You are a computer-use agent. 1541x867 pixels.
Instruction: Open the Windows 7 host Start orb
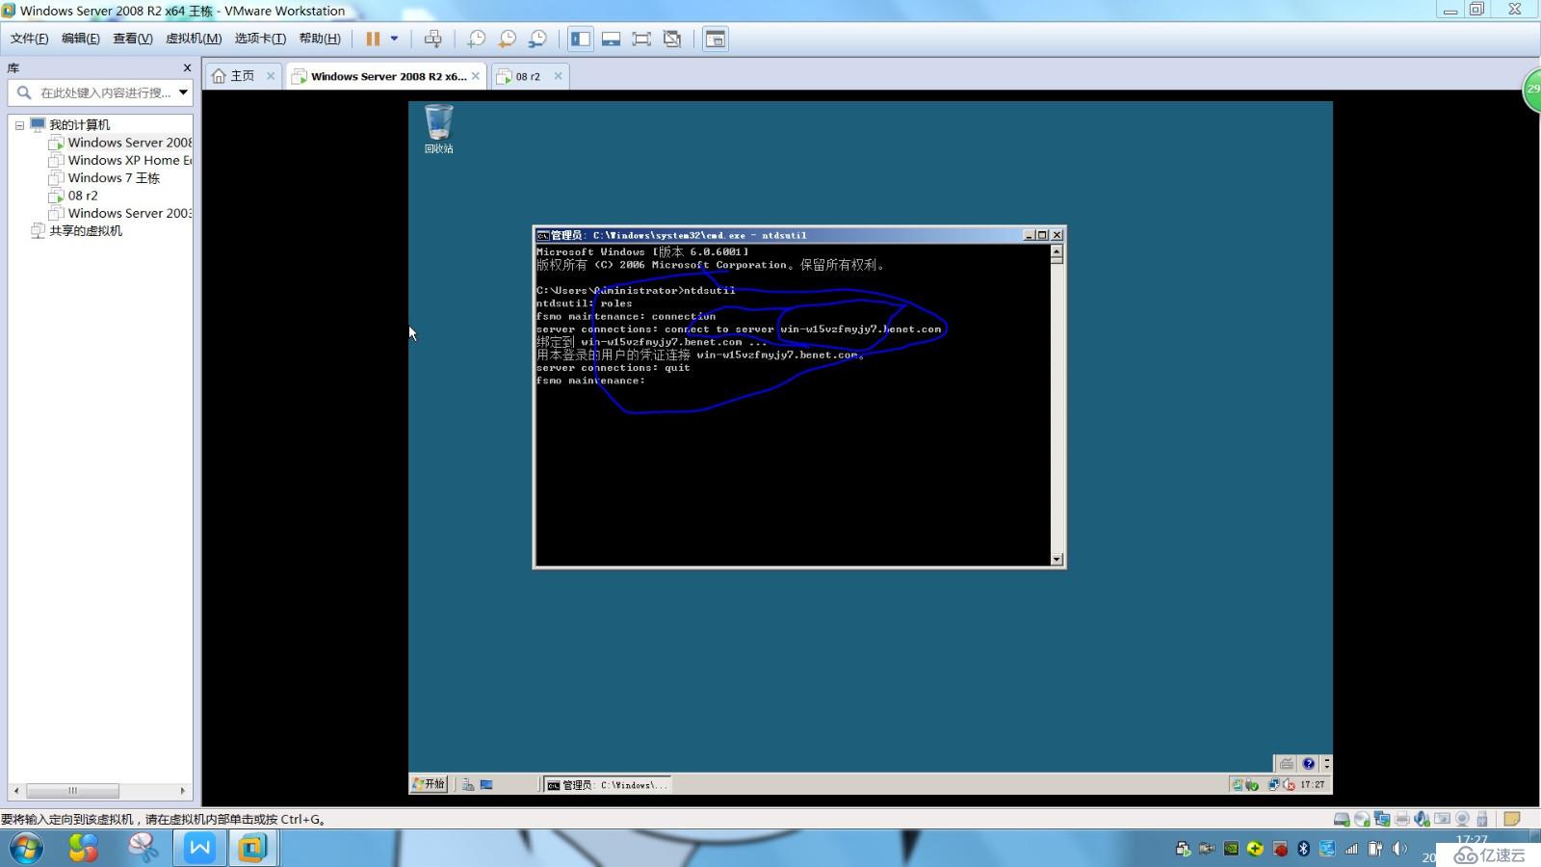[27, 849]
